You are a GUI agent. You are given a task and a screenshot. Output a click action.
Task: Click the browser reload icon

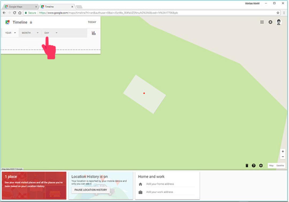(14, 13)
